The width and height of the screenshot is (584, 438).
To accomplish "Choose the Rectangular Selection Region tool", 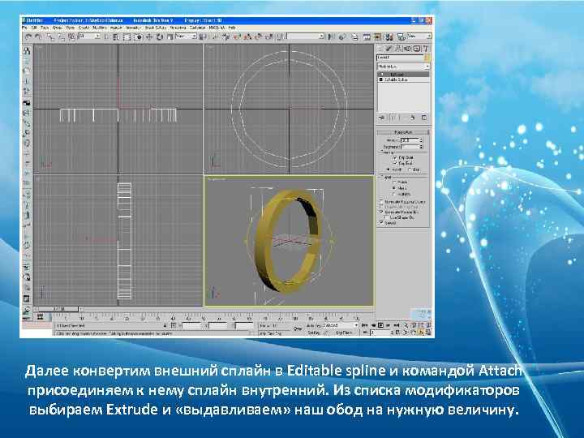I will click(127, 36).
